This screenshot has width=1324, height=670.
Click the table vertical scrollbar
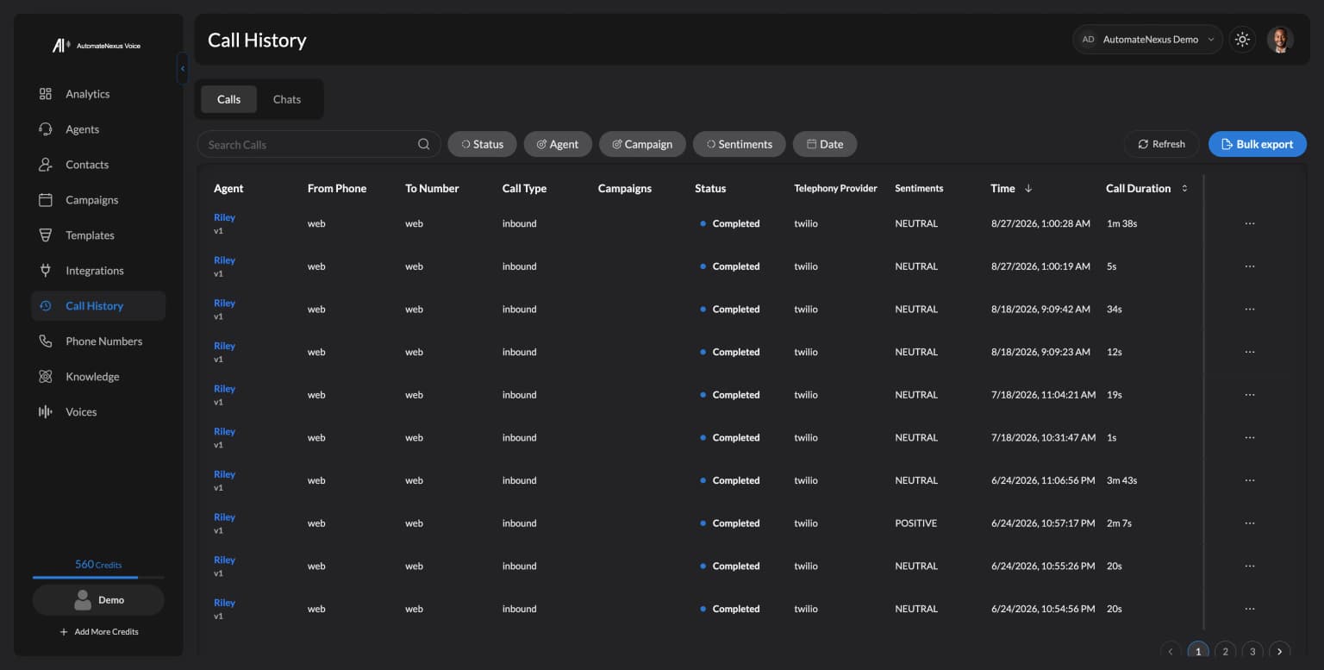pos(1204,403)
